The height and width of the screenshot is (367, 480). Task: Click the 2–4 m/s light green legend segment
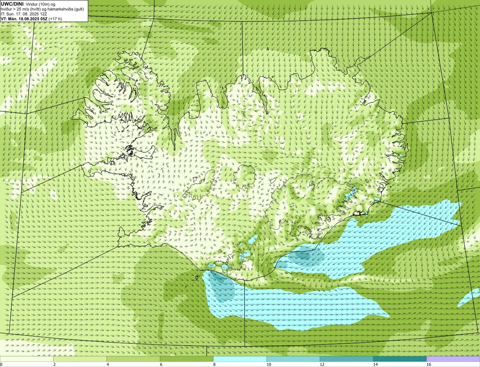pos(80,359)
